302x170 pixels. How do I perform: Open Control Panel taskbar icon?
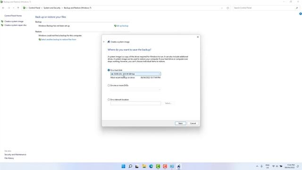pyautogui.click(x=172, y=166)
